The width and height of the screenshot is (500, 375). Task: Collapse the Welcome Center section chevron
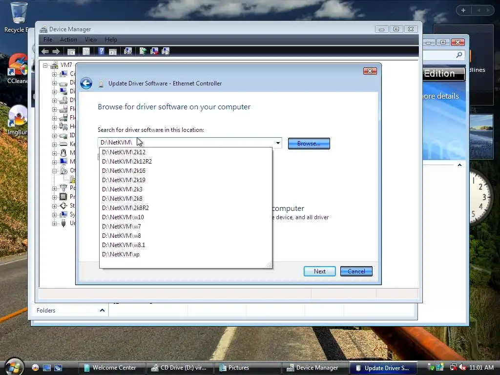459,165
